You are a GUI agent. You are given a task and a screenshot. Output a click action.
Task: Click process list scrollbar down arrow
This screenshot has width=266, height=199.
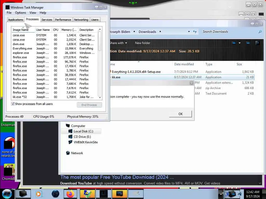coord(100,97)
